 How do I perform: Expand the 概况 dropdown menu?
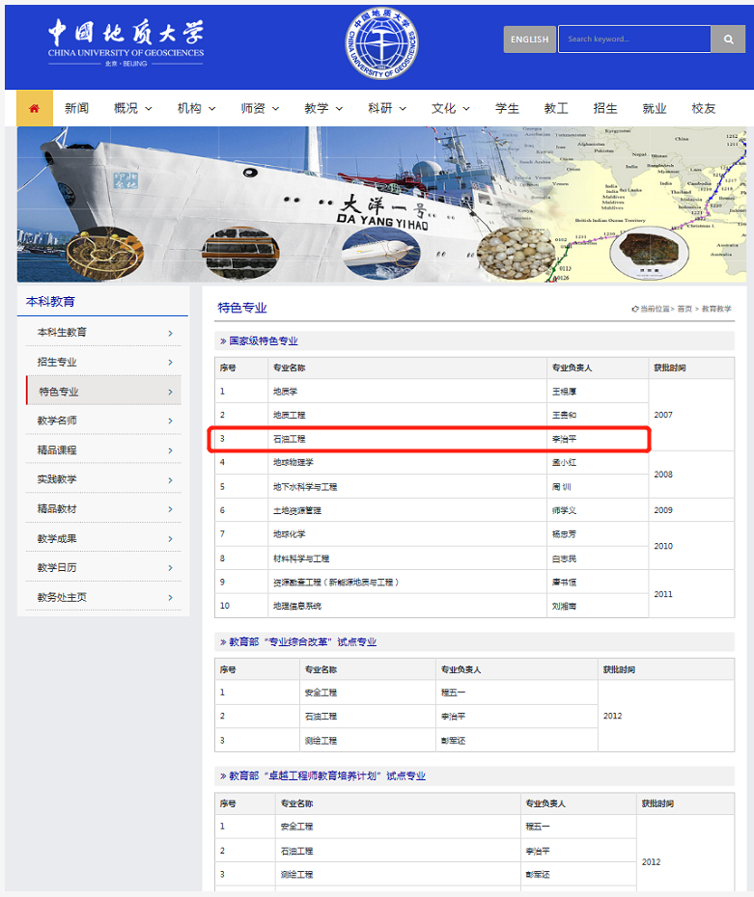133,109
